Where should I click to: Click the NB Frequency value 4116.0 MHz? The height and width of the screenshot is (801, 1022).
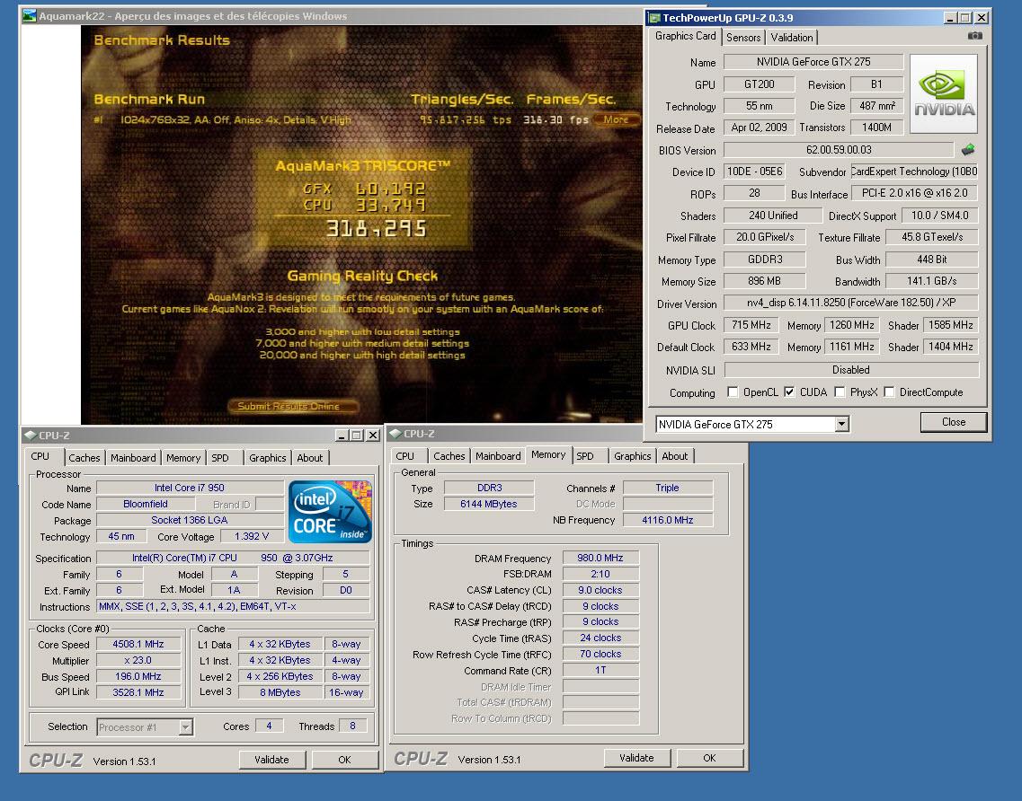click(x=668, y=520)
